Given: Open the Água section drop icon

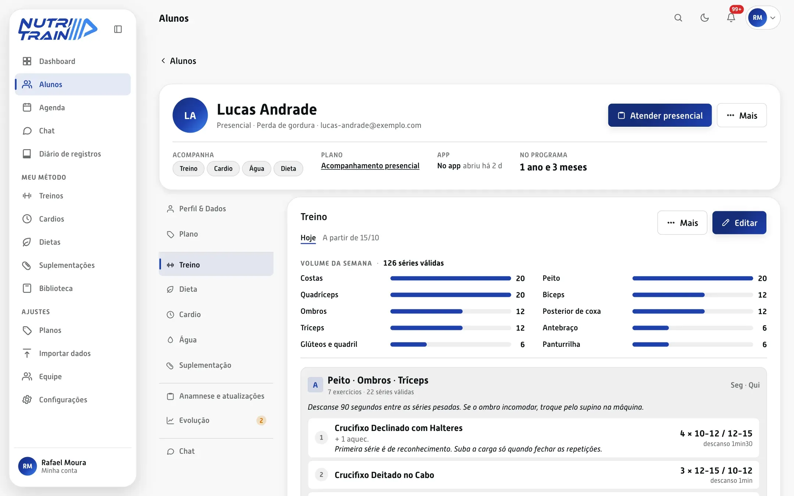Looking at the screenshot, I should point(170,340).
